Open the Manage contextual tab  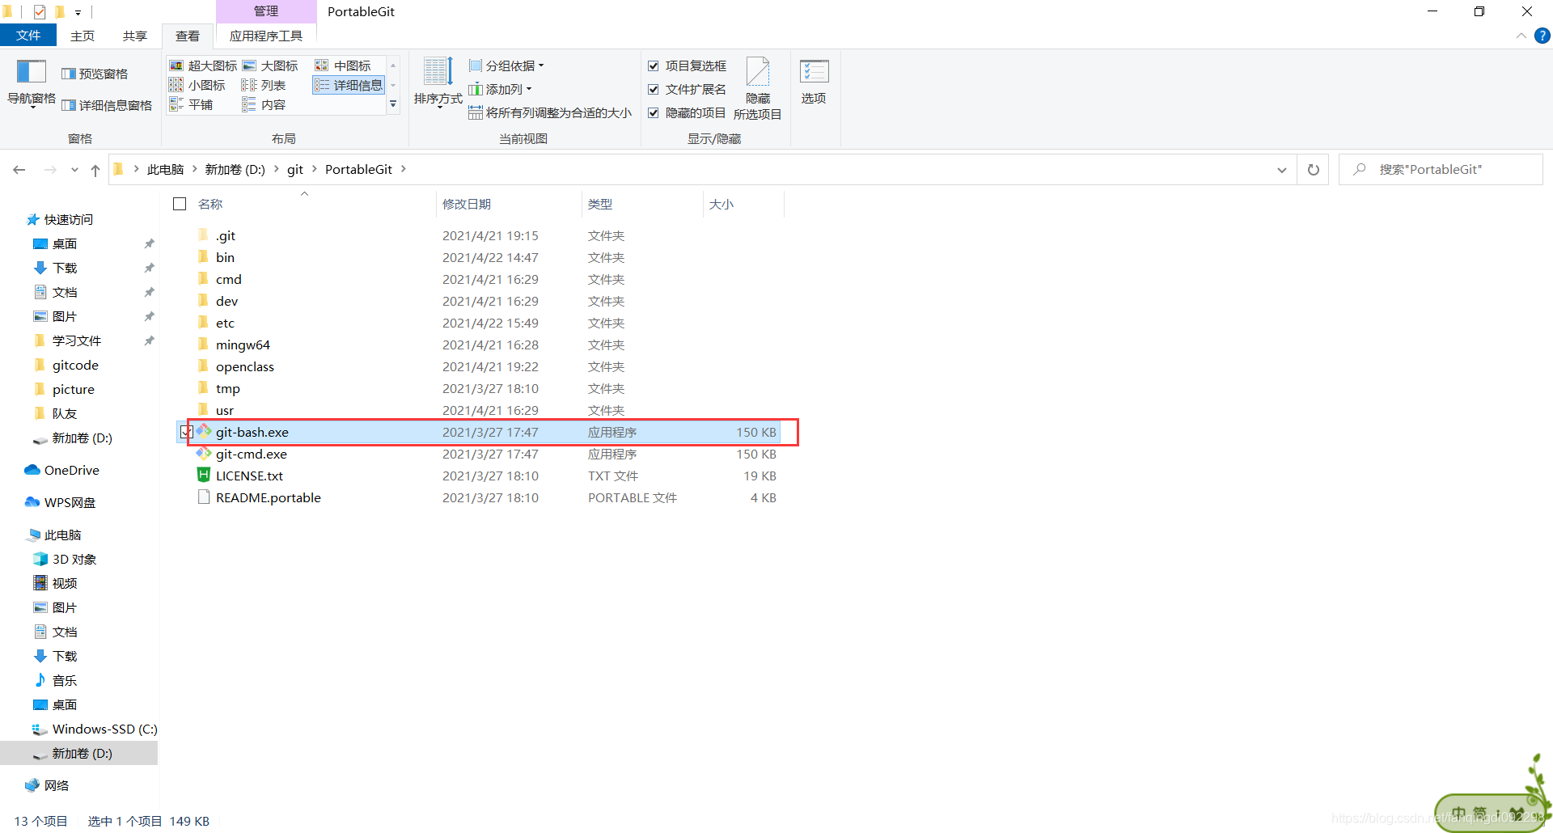coord(266,11)
